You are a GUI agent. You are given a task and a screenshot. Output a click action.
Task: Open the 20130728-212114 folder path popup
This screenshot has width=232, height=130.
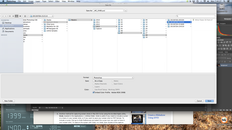pos(41,16)
